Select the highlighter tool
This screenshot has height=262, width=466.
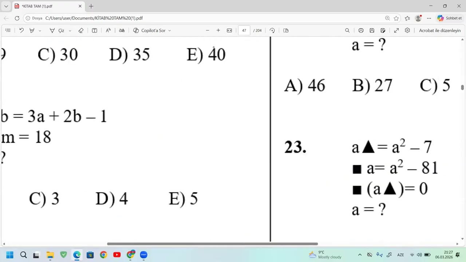coord(32,31)
